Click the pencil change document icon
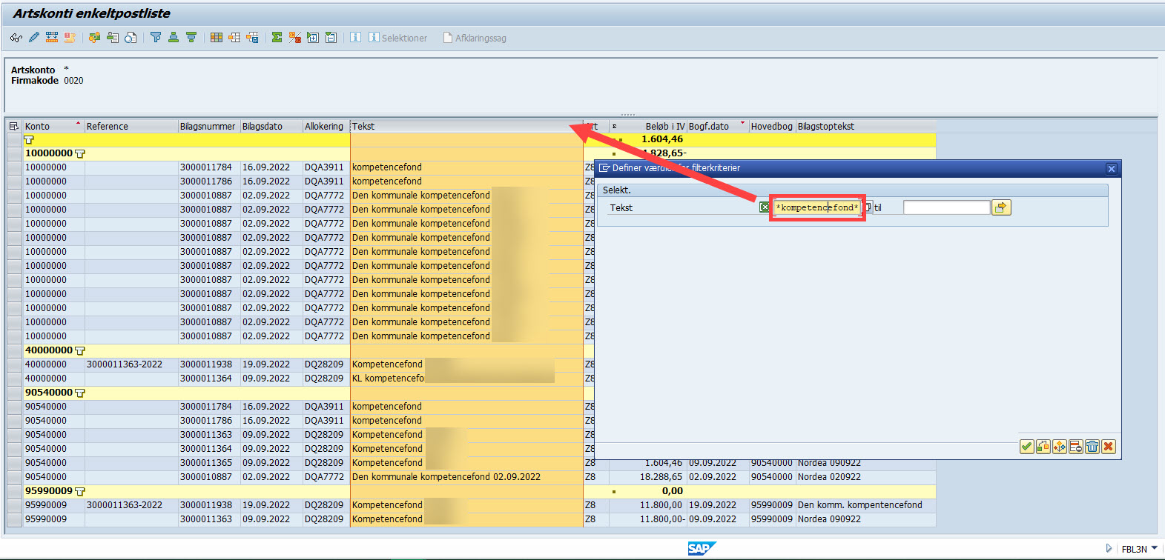This screenshot has height=560, width=1165. click(33, 38)
